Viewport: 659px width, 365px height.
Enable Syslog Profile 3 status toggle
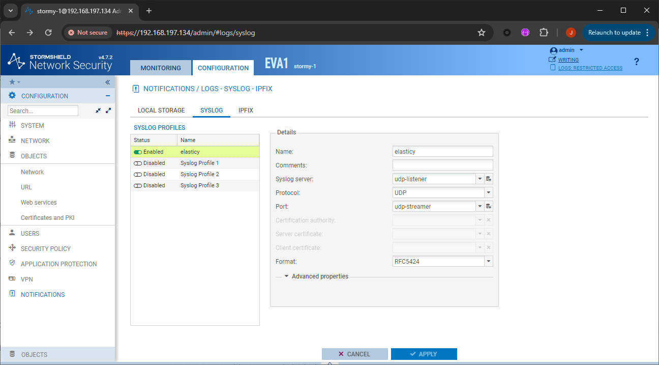click(x=137, y=185)
